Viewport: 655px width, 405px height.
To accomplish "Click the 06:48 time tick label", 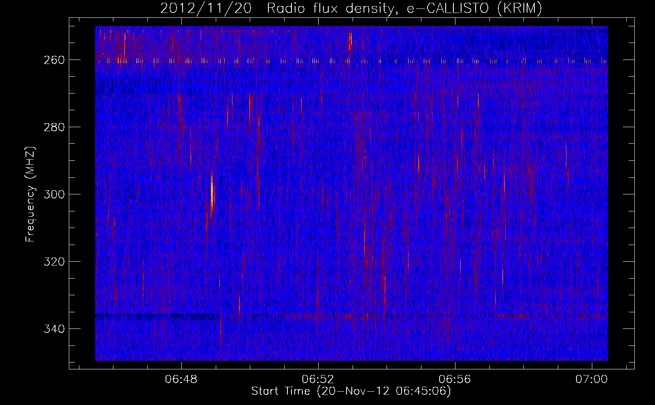I will [181, 379].
